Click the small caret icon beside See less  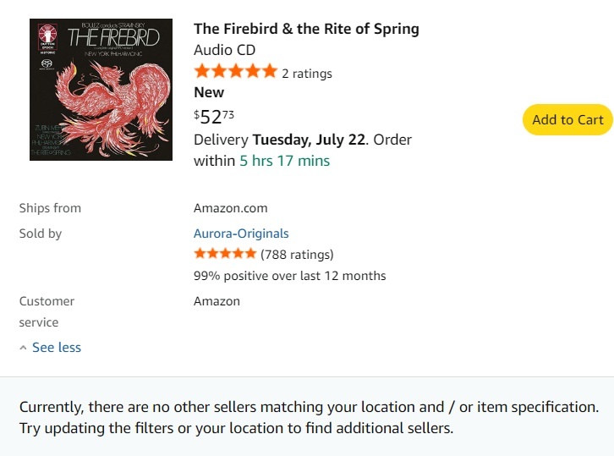coord(23,348)
